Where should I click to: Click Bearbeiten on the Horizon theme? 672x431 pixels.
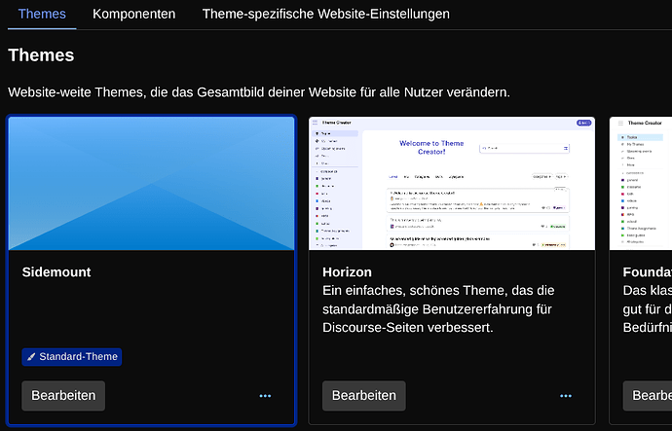pos(364,395)
